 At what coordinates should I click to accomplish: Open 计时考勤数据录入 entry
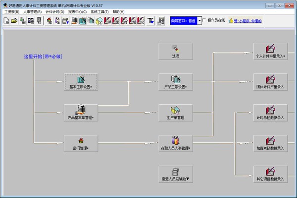tap(270, 113)
